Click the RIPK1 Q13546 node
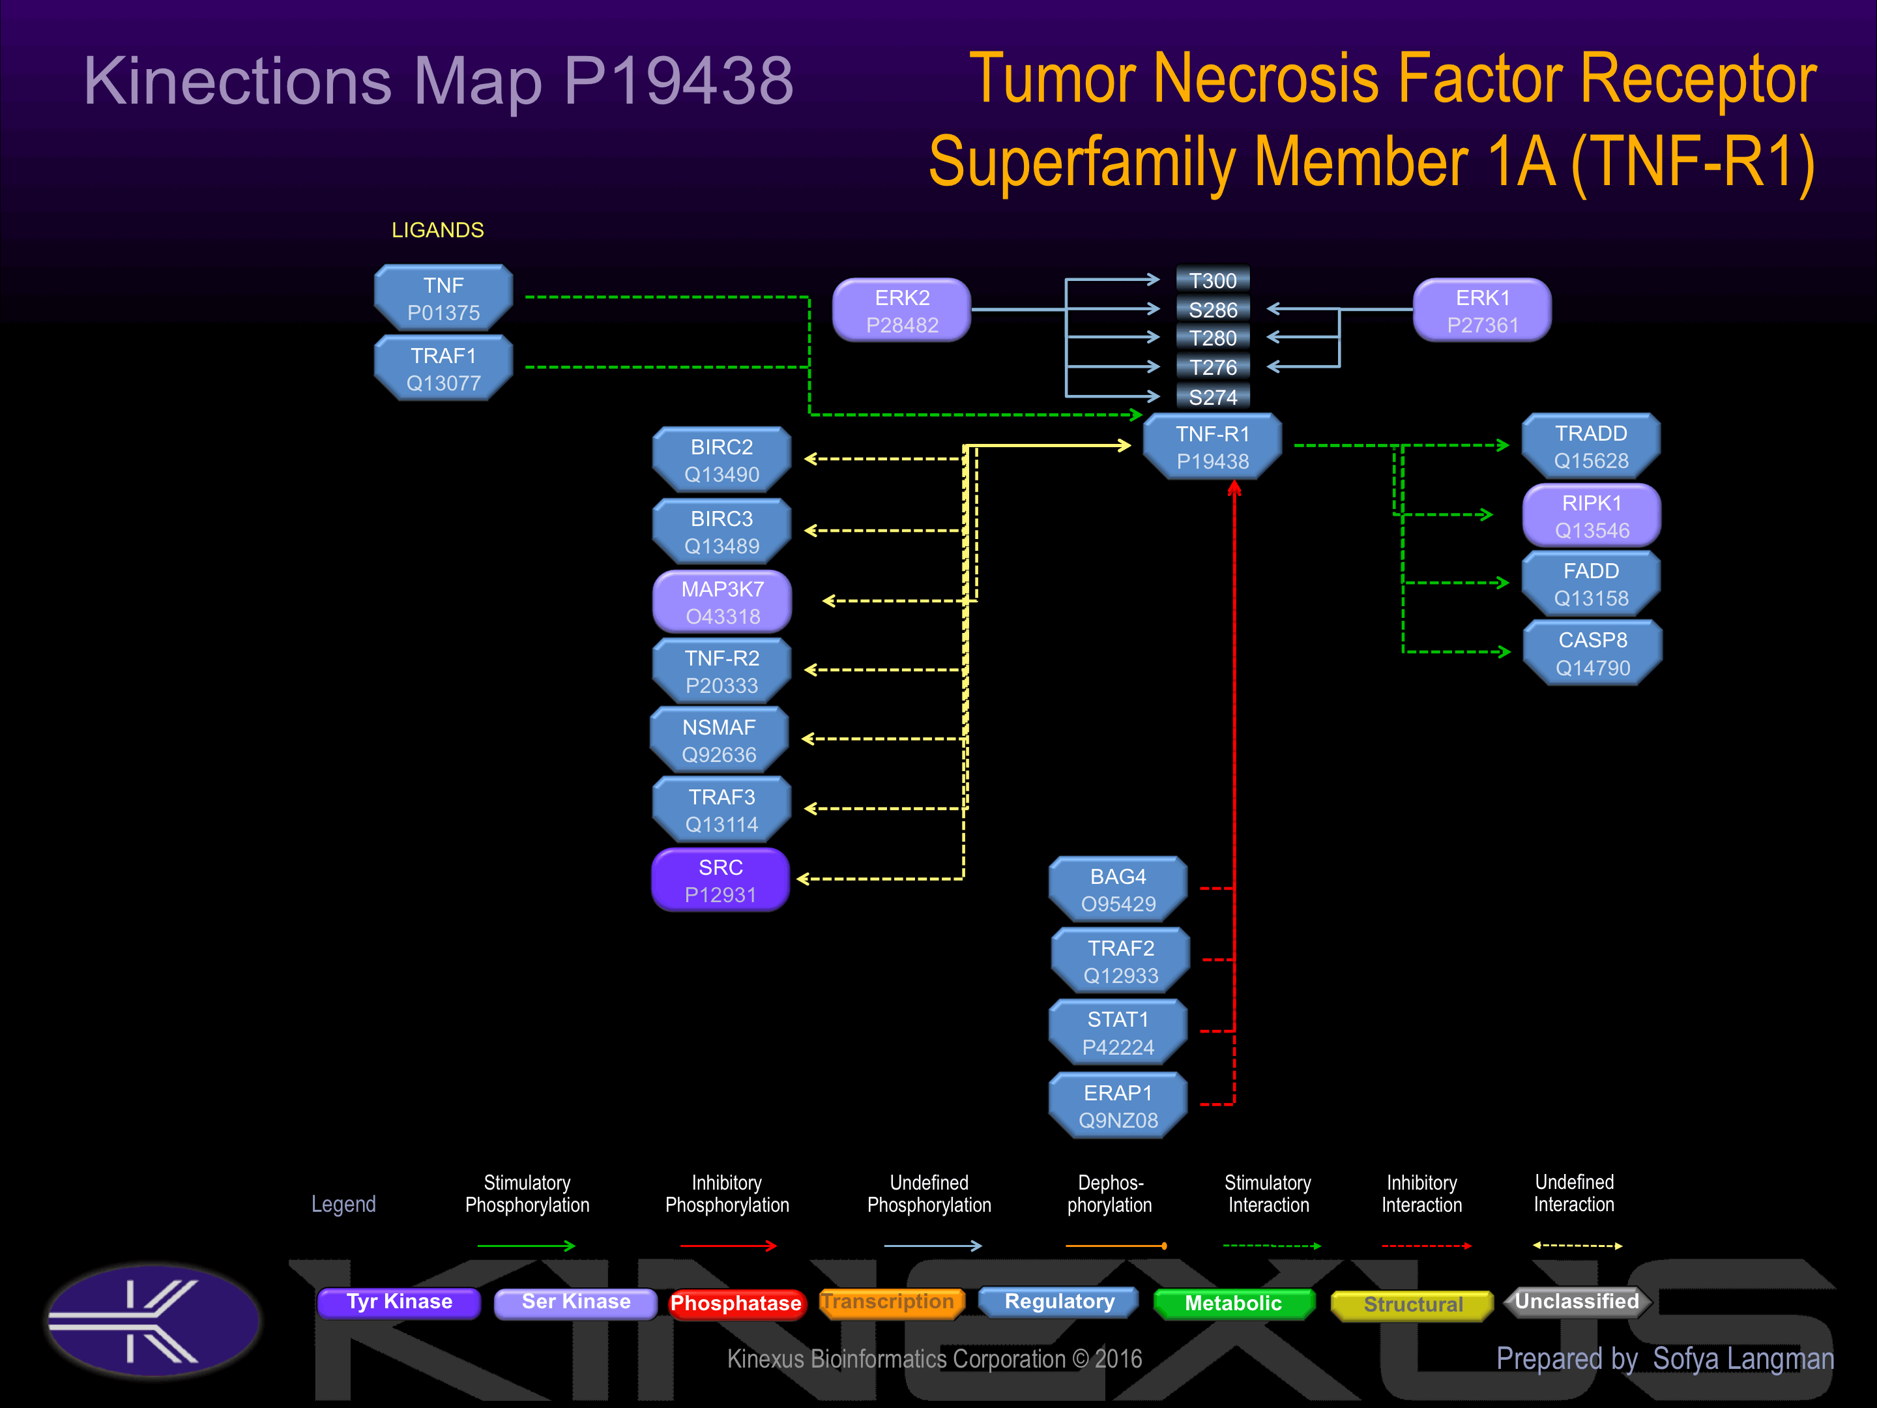 tap(1591, 516)
